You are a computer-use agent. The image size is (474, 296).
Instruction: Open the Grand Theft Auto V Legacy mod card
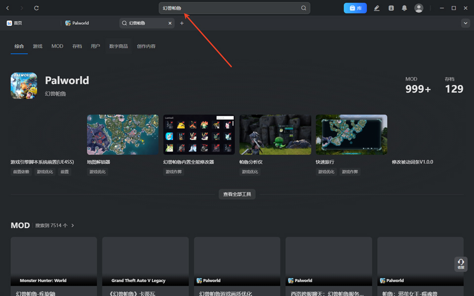145,266
